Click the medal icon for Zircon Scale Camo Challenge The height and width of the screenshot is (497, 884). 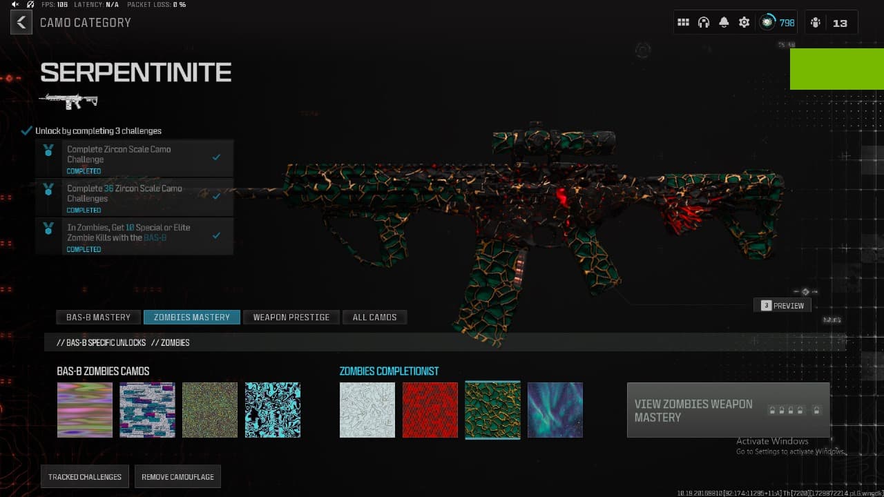point(48,149)
